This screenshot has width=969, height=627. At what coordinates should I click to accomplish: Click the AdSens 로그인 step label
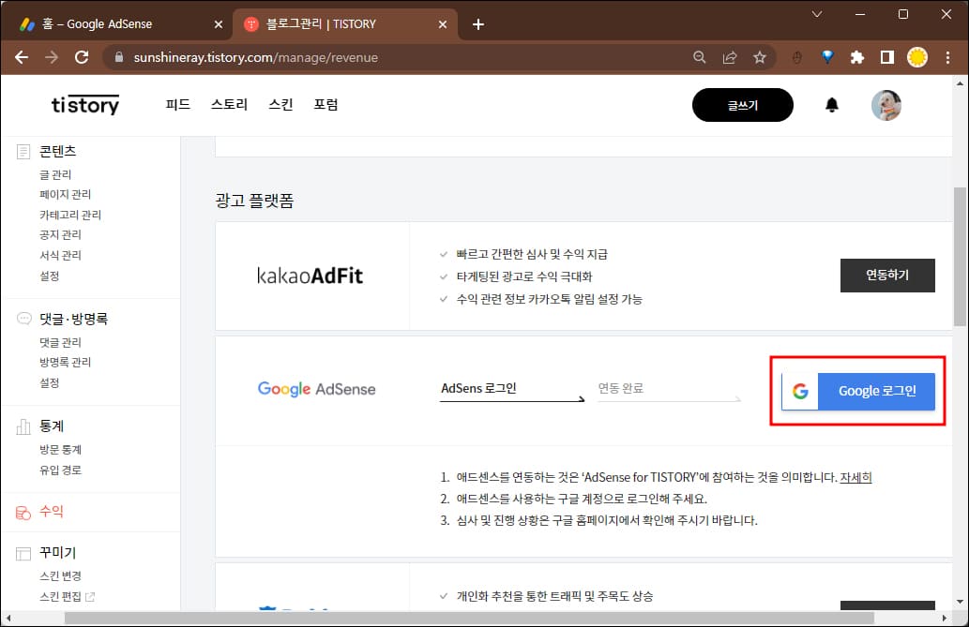point(479,389)
